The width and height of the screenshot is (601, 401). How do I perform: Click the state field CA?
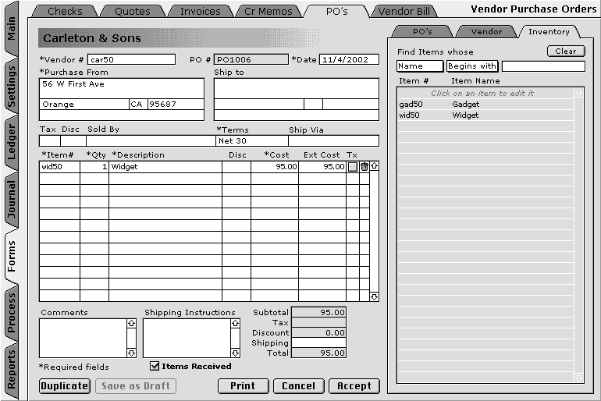click(138, 105)
